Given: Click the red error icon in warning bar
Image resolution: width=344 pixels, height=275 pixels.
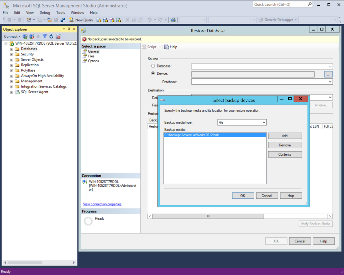Looking at the screenshot, I should (x=84, y=39).
